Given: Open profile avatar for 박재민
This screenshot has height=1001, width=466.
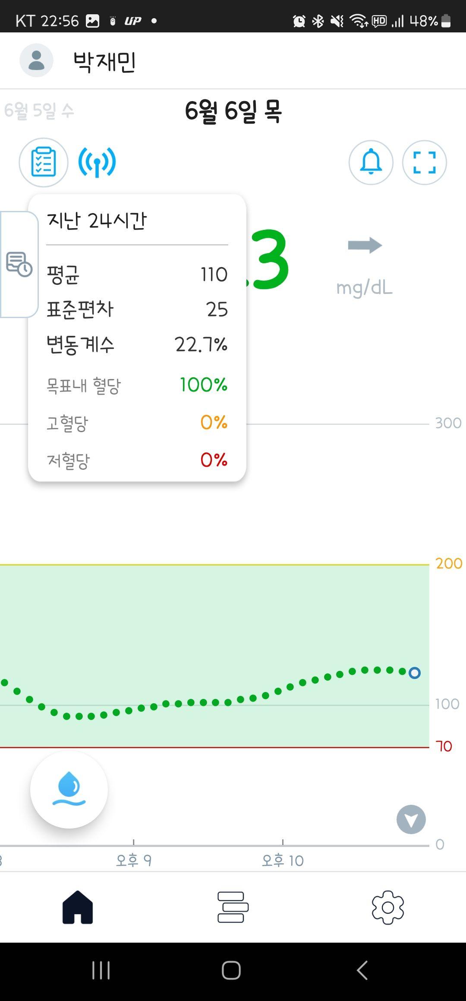Looking at the screenshot, I should click(x=36, y=61).
